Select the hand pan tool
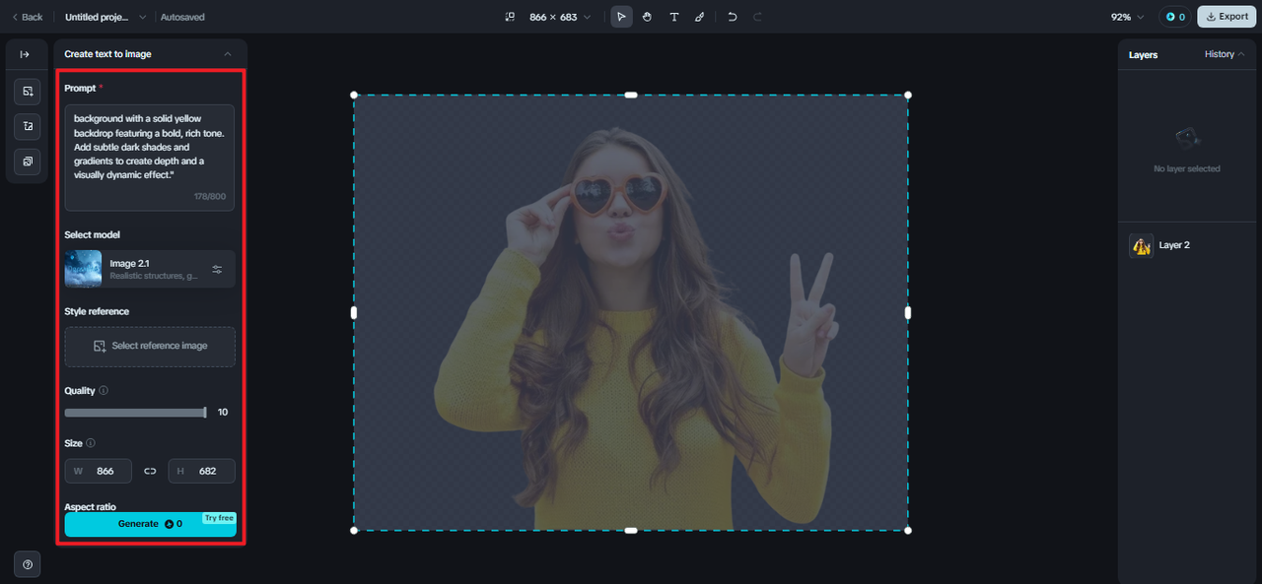 tap(648, 17)
